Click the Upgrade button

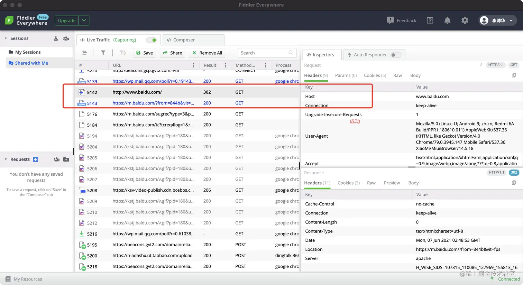[67, 20]
